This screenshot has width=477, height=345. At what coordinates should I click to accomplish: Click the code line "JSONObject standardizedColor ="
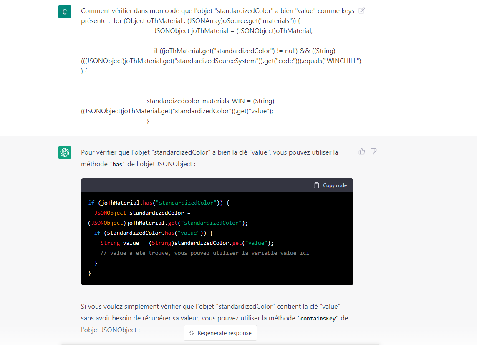point(142,213)
